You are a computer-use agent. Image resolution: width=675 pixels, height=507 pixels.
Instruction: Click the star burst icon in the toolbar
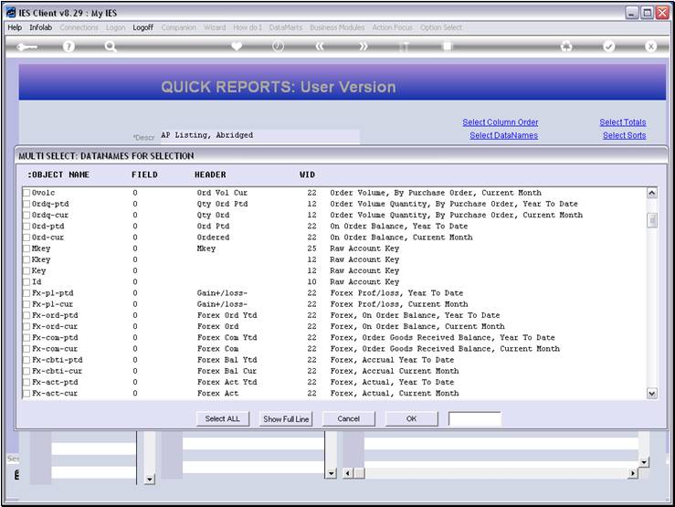tap(566, 46)
